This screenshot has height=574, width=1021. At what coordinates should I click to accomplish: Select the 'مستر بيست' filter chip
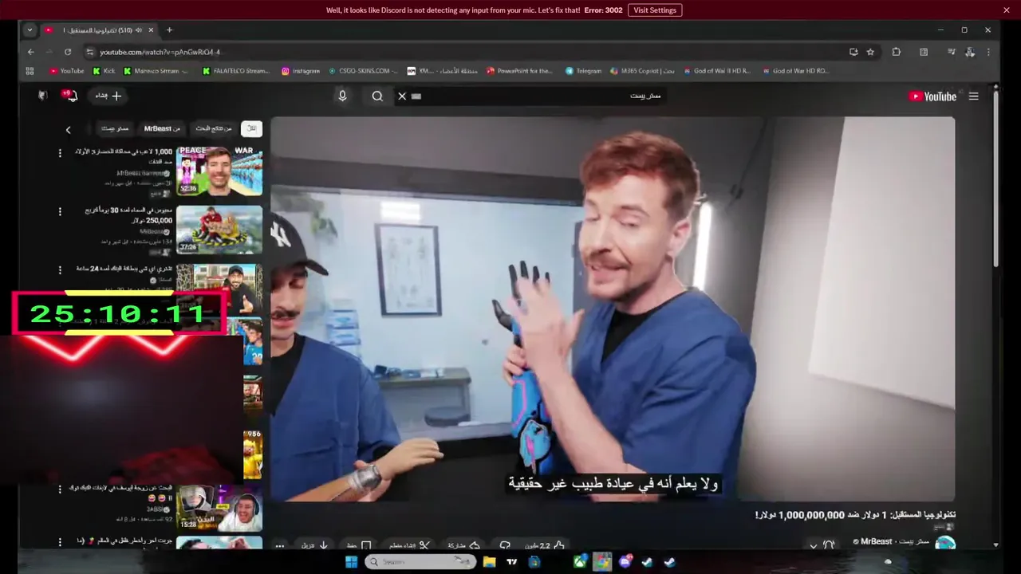tap(115, 128)
